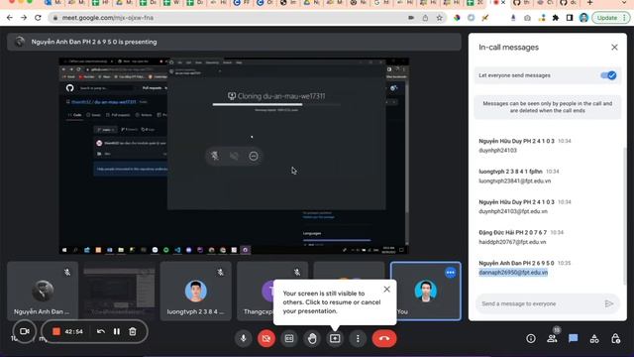The width and height of the screenshot is (634, 357).
Task: Select the luongtvph participant tile
Action: pos(196,291)
